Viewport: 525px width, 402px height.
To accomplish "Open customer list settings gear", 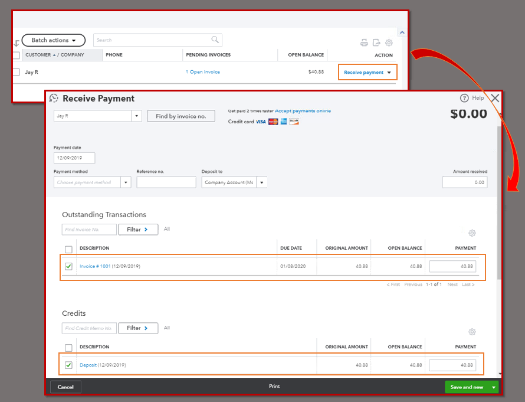I will [389, 43].
